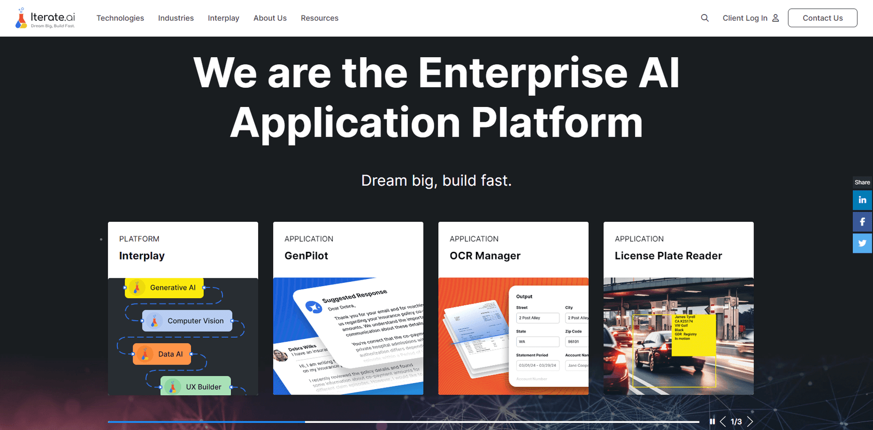Click the Computer Vision node icon
Screen dimensions: 873x430
(x=154, y=321)
